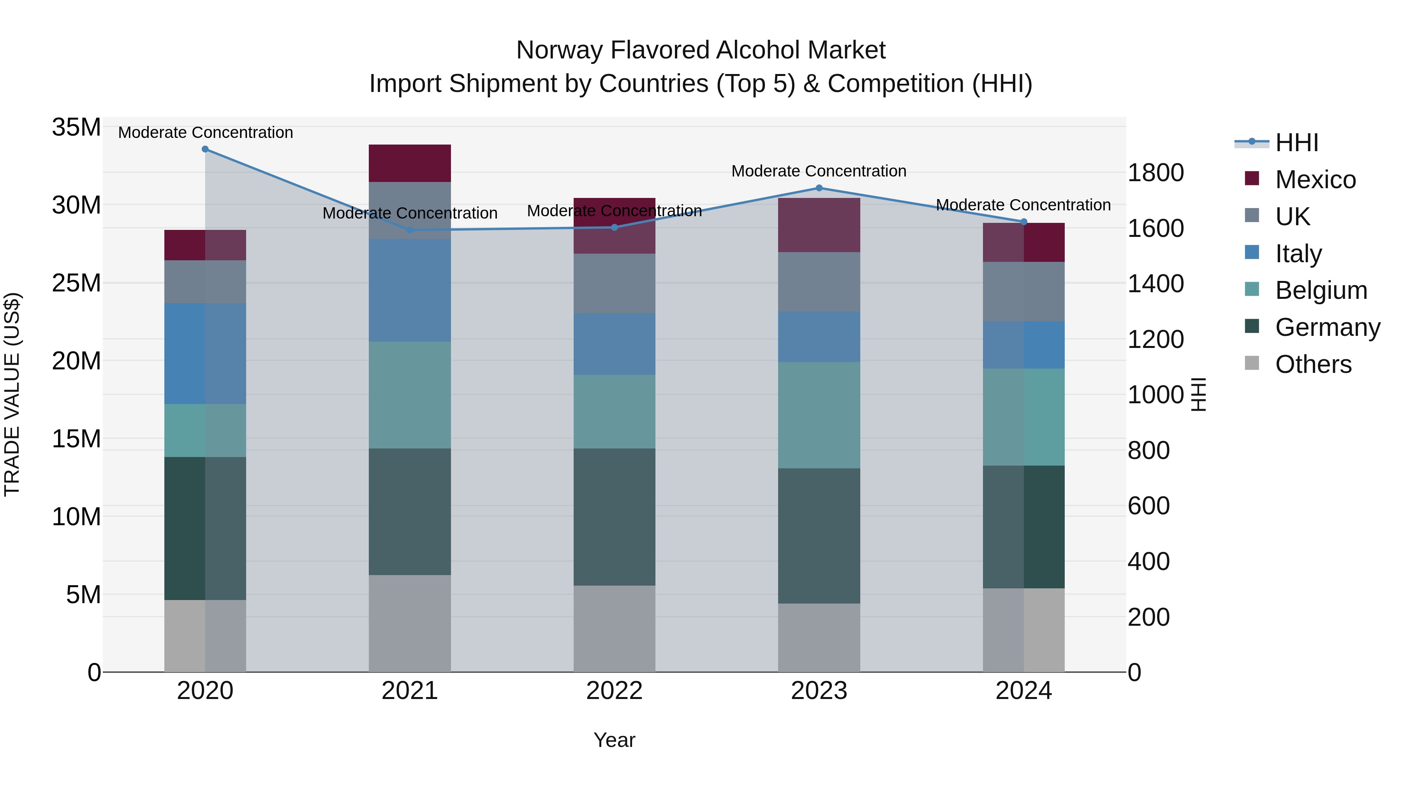Screen dimensions: 1402x789
Task: Click the 2022 HHI data point
Action: [615, 228]
